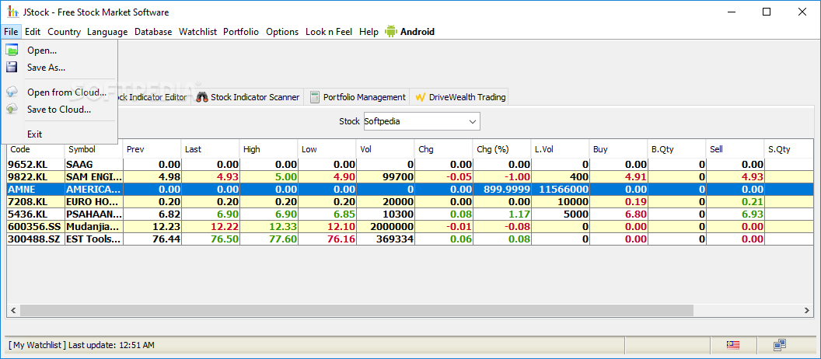Sort by the Chg (%) column header
This screenshot has height=359, width=821.
[501, 149]
